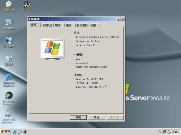Screen dimensions: 181x135
Task: Switch to the 远程 tab
Action: (x=95, y=25)
